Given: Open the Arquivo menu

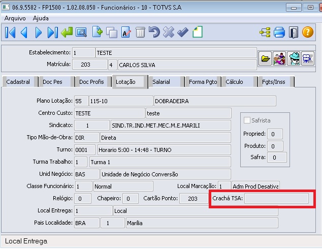Looking at the screenshot, I should point(15,18).
